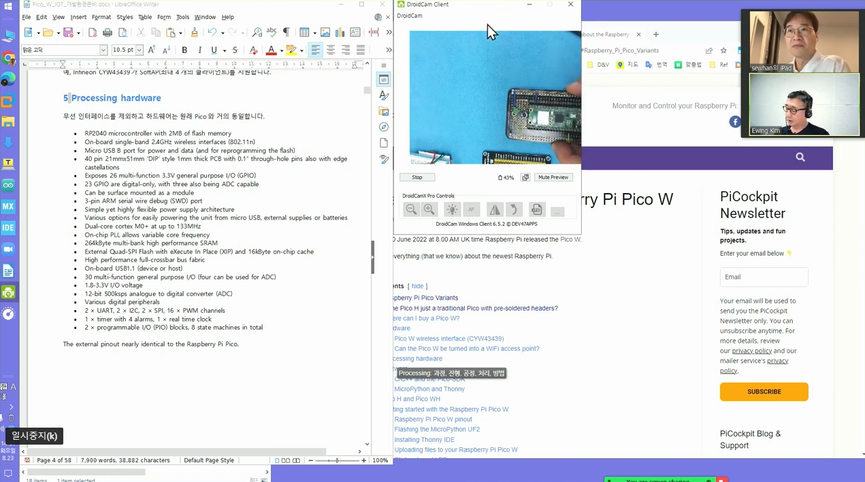
Task: Toggle formatting marks (pilcrow) display
Action: (x=287, y=32)
